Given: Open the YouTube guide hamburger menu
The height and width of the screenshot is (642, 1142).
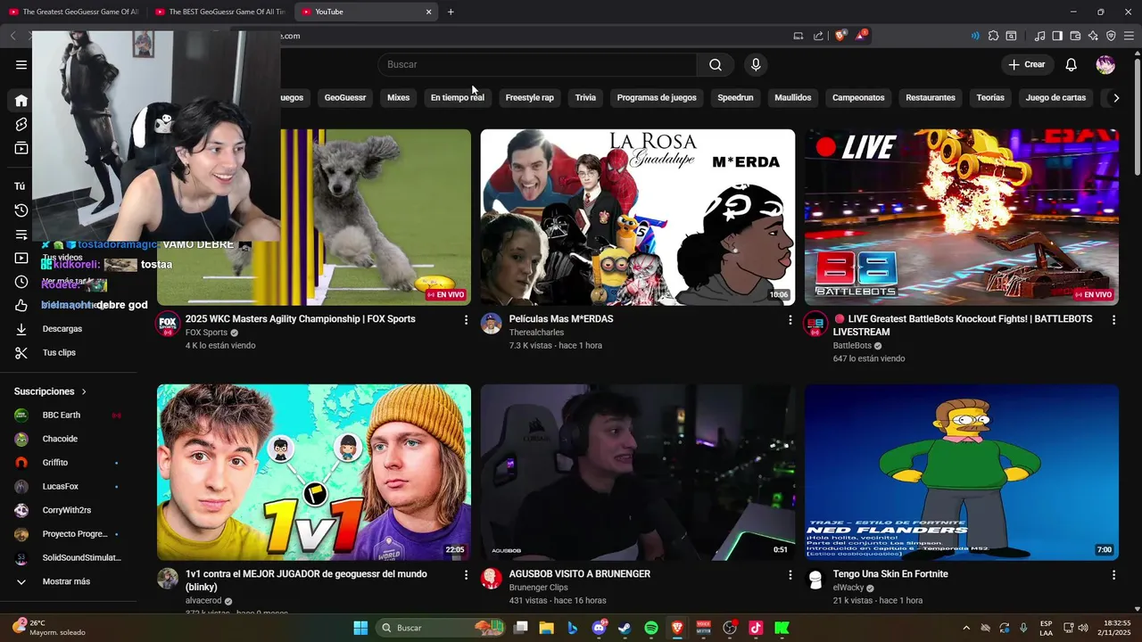Looking at the screenshot, I should (21, 64).
